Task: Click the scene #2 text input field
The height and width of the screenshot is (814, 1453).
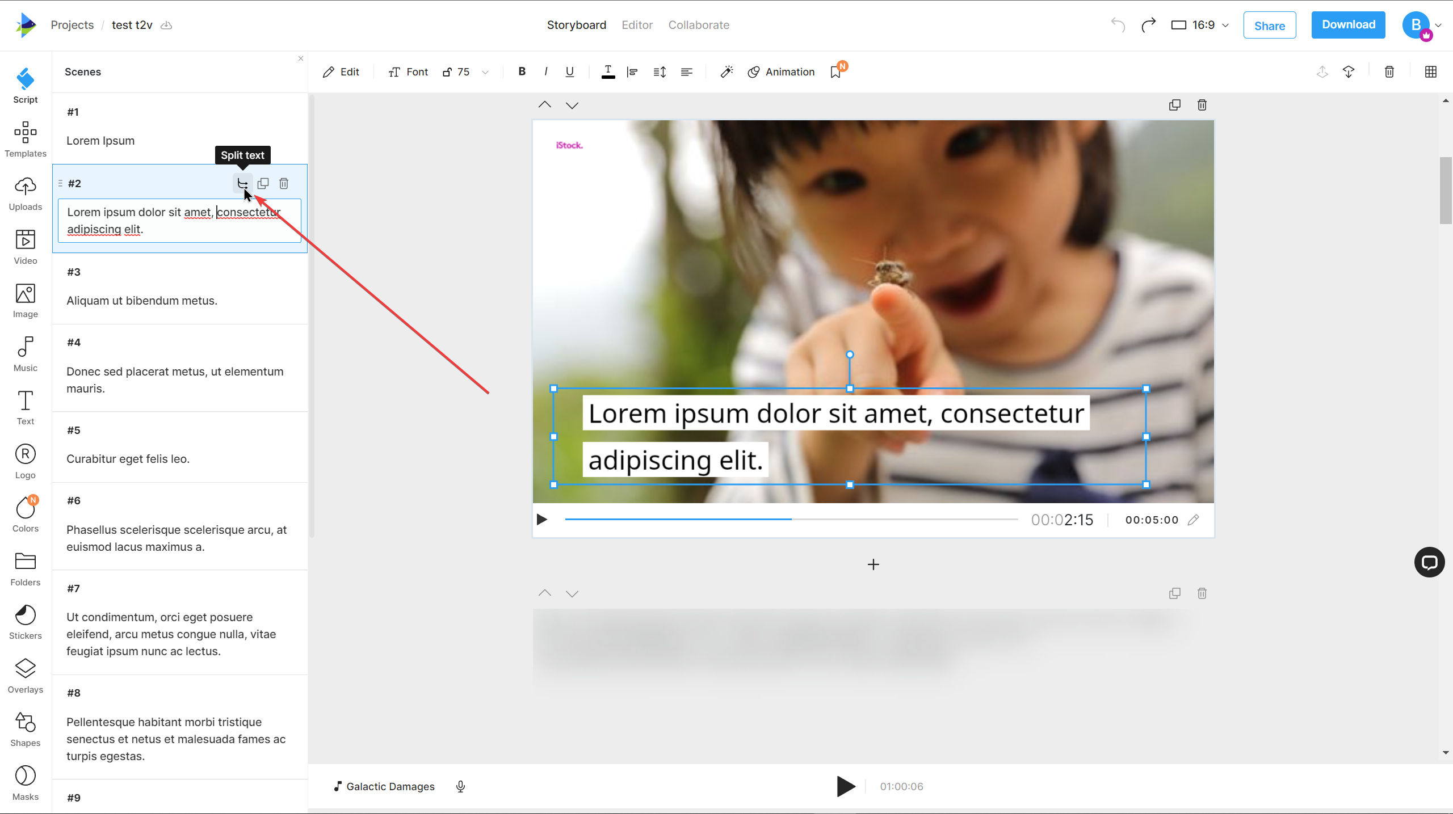Action: (179, 221)
